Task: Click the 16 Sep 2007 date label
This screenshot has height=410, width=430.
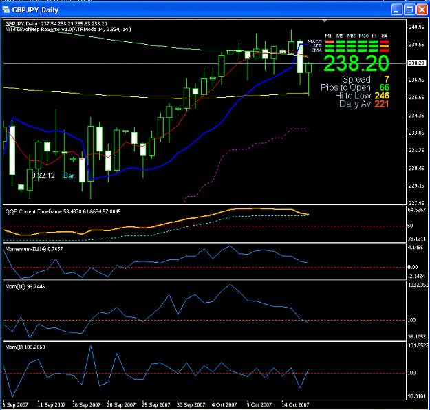Action: [87, 404]
